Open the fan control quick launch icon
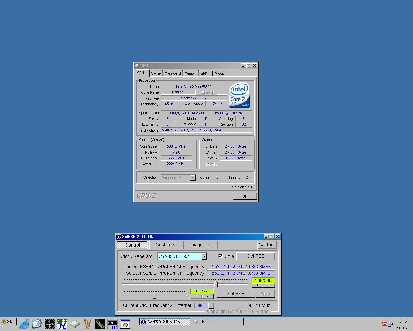This screenshot has width=413, height=331. pyautogui.click(x=49, y=324)
